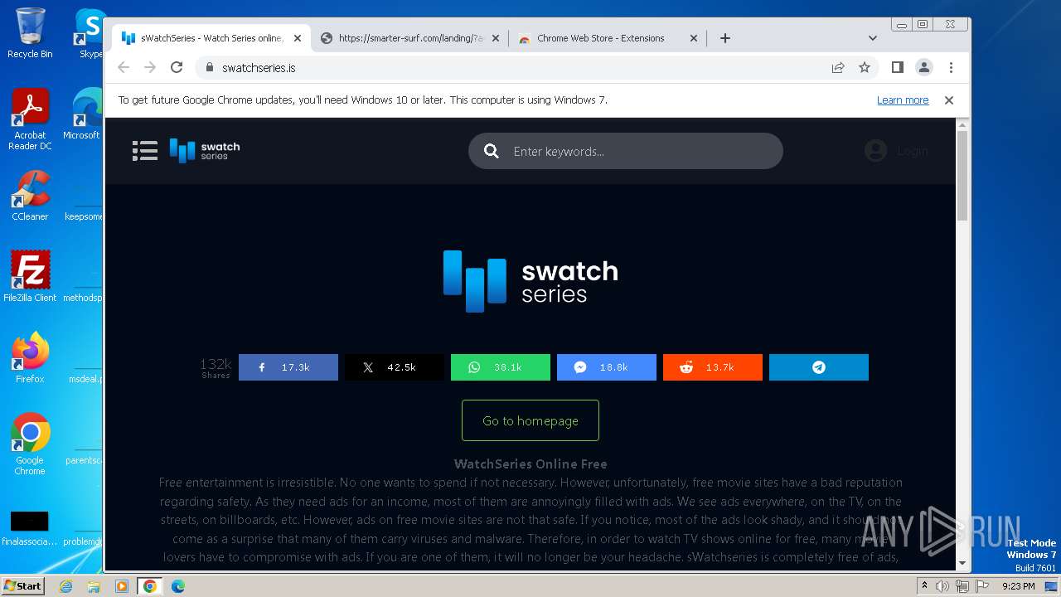Open CCleaner desktop icon
The width and height of the screenshot is (1061, 597).
(30, 196)
